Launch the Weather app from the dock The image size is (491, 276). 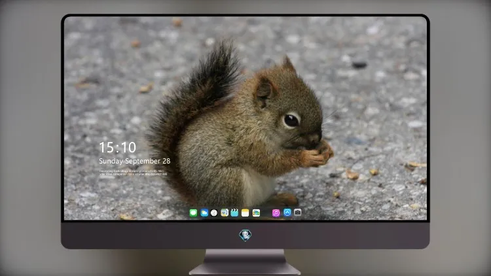(204, 213)
